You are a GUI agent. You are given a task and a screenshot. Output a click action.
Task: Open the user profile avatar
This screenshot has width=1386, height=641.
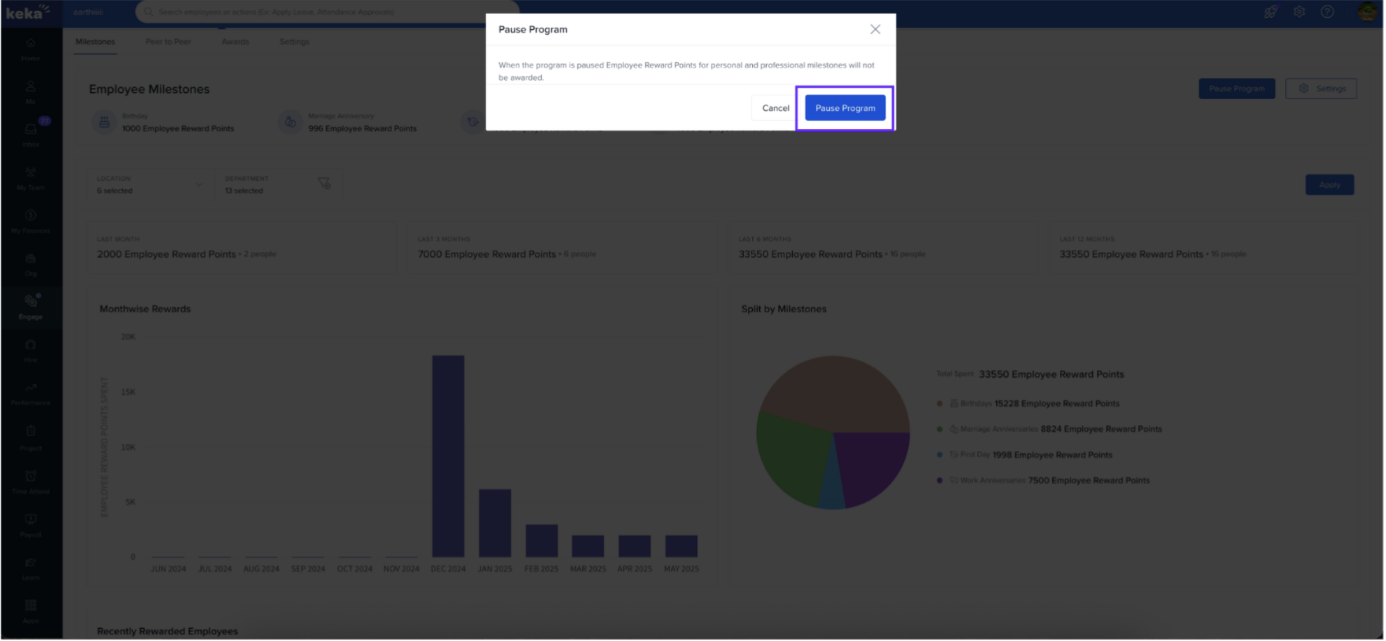point(1366,12)
